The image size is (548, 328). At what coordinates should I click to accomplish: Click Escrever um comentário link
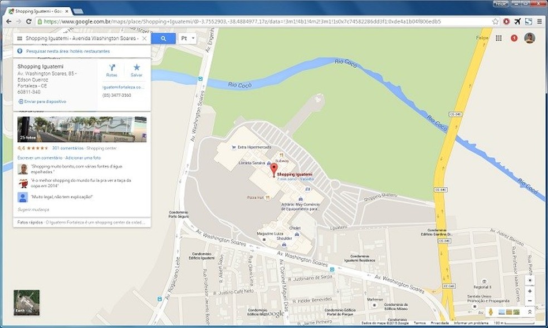point(40,158)
